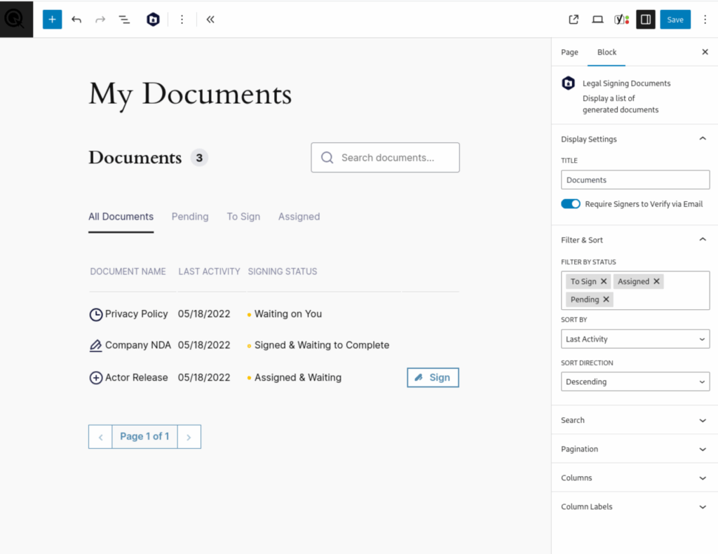Image resolution: width=718 pixels, height=554 pixels.
Task: Click the Sign button for Actor Release
Action: point(433,377)
